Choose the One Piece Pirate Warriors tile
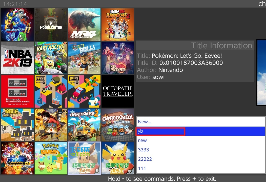266x182 pixels. (x=51, y=125)
